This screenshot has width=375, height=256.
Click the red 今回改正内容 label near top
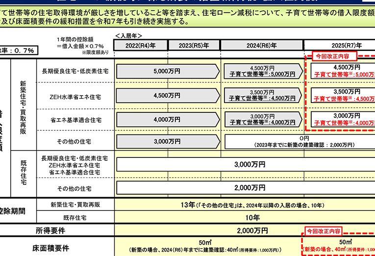click(x=332, y=56)
